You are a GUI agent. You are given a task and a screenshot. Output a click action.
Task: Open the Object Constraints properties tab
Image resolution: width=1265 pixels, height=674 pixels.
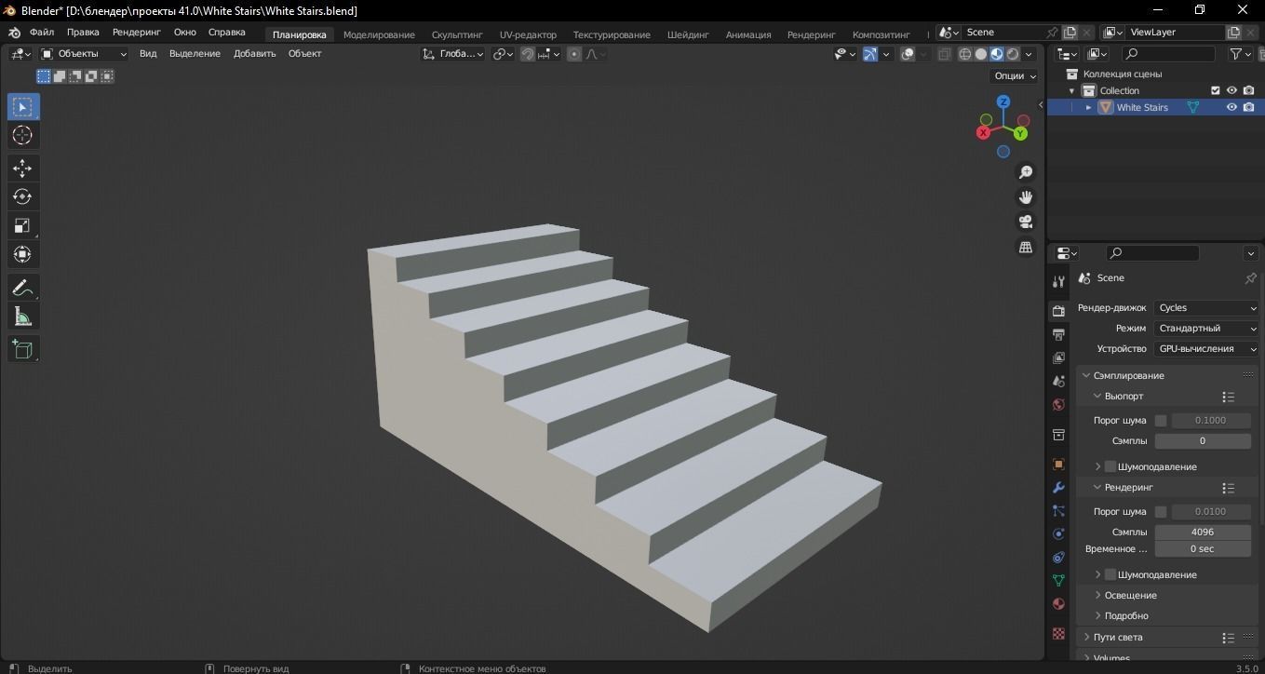click(x=1058, y=558)
